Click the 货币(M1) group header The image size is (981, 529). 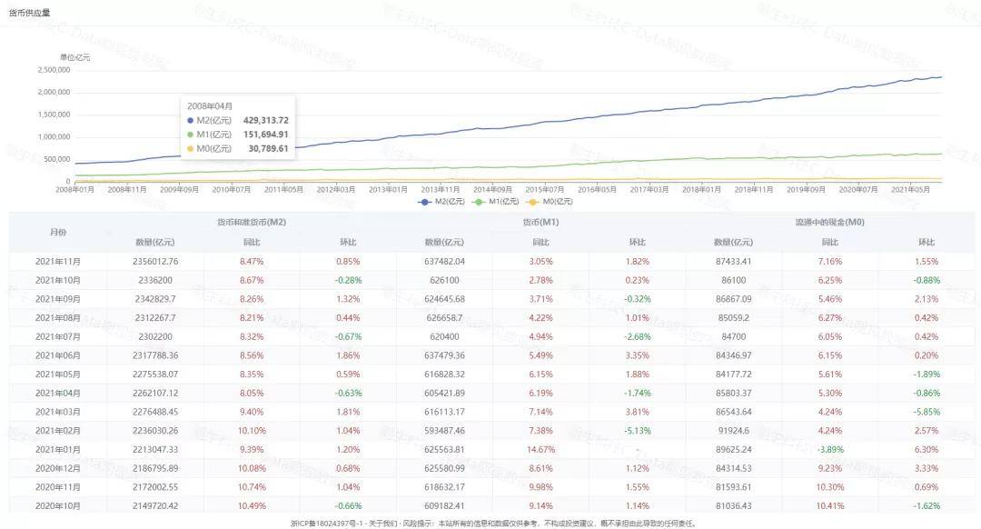[540, 222]
